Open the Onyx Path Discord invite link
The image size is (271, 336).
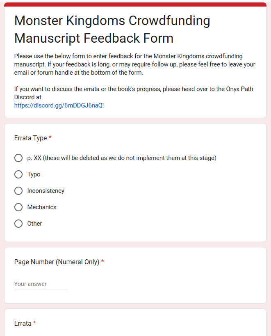58,105
